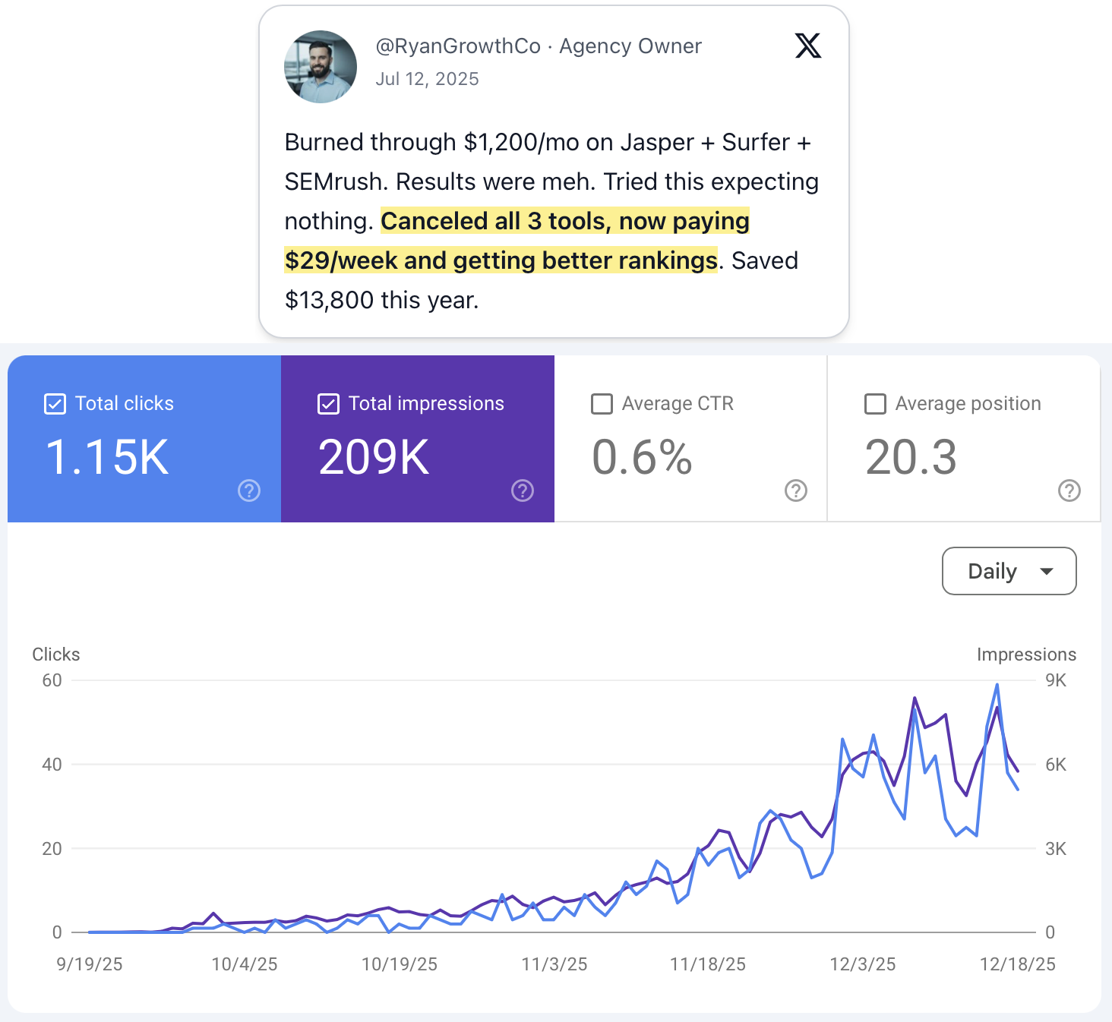Image resolution: width=1112 pixels, height=1022 pixels.
Task: Open the help icon in Total clicks card
Action: click(x=249, y=490)
